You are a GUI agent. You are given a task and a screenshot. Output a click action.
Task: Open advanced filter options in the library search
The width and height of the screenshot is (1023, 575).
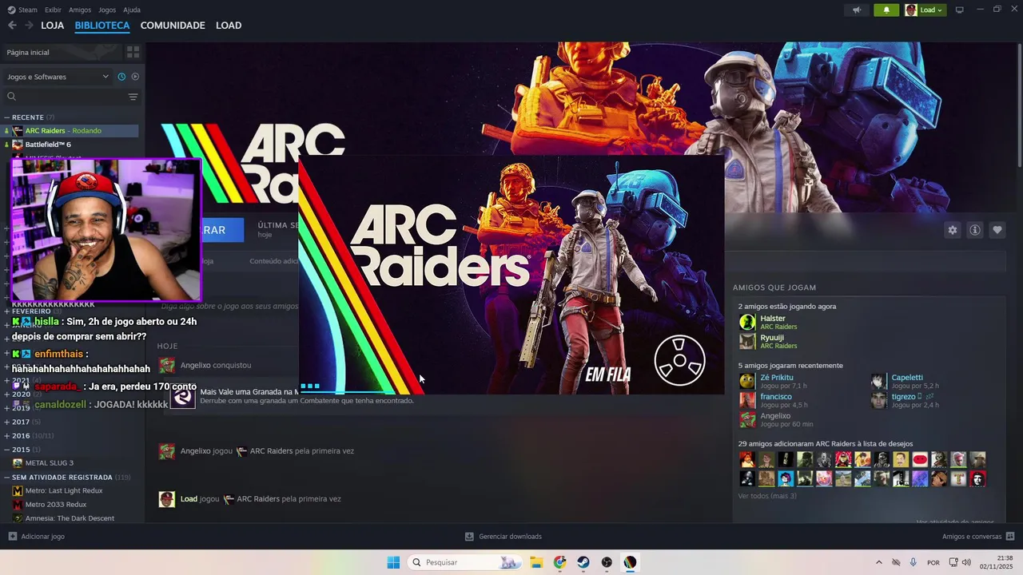133,97
